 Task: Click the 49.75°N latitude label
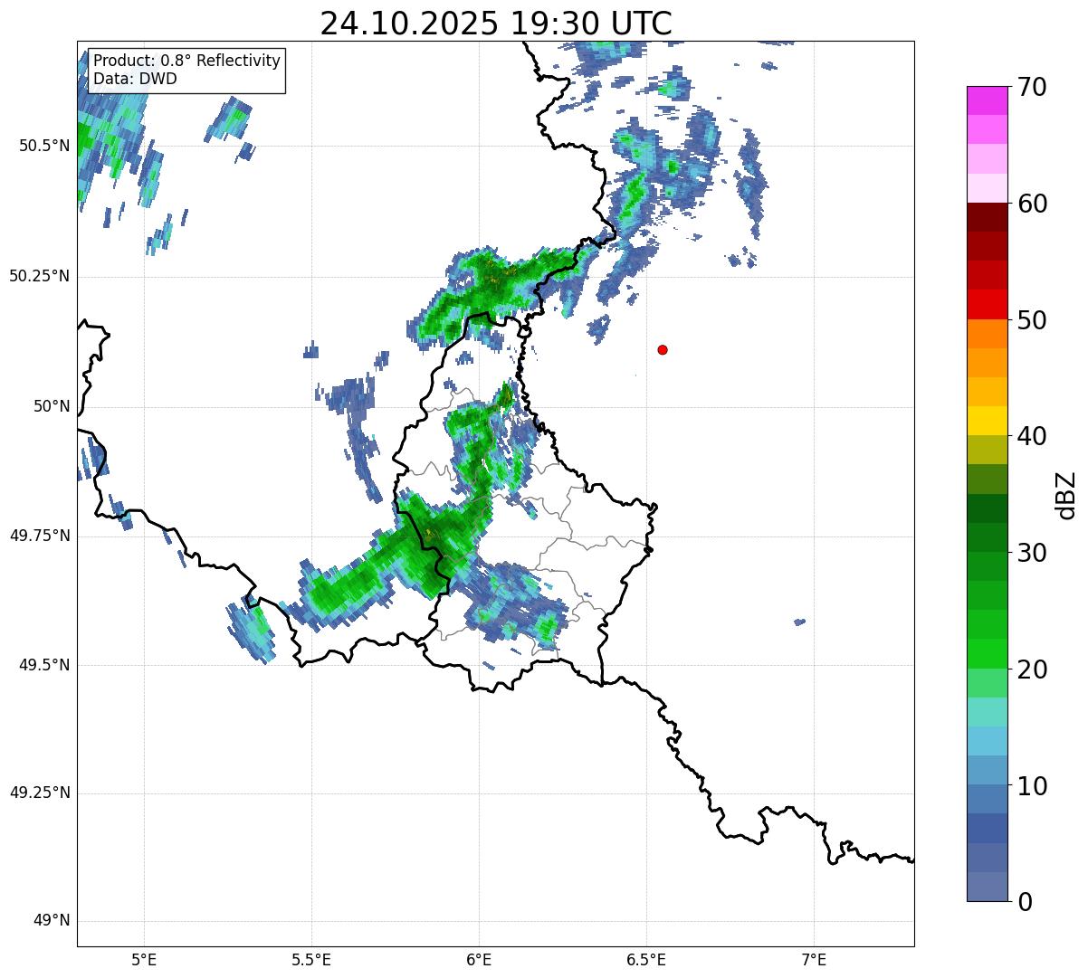[40, 536]
